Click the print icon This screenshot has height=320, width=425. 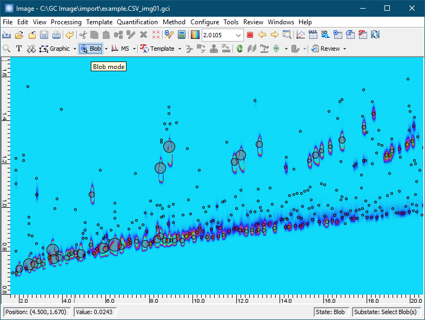tap(56, 35)
